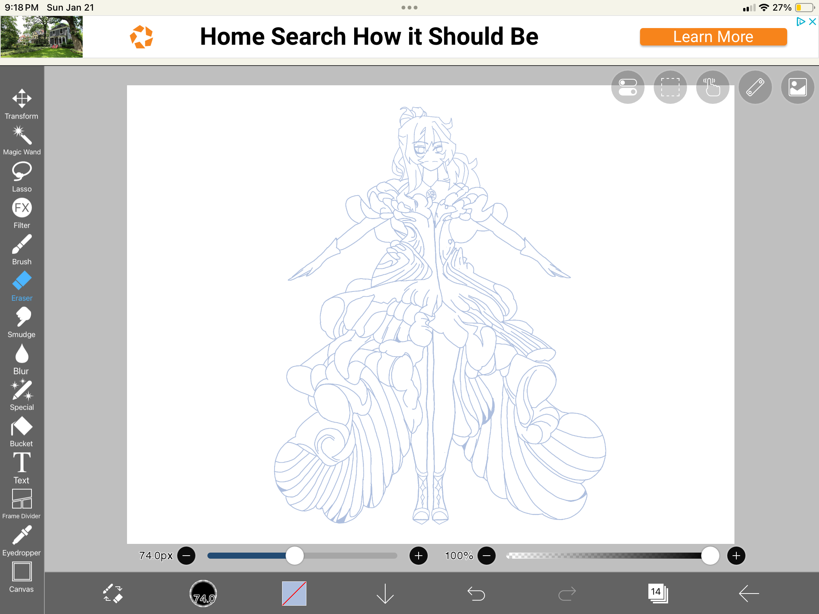
Task: Open the transparent color swatch at bottom
Action: (293, 594)
